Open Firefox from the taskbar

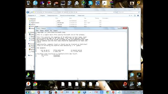(x=56, y=92)
